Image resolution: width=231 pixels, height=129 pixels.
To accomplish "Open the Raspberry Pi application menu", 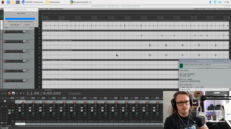I will [x=3, y=2].
